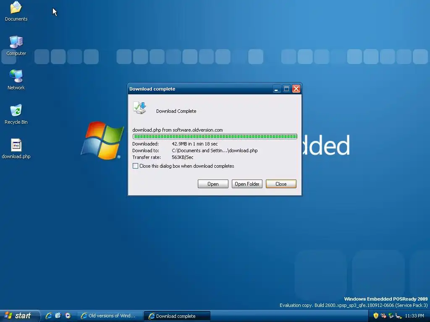Click the download path text C:\Documents and Settin...
The height and width of the screenshot is (322, 430).
coord(215,151)
